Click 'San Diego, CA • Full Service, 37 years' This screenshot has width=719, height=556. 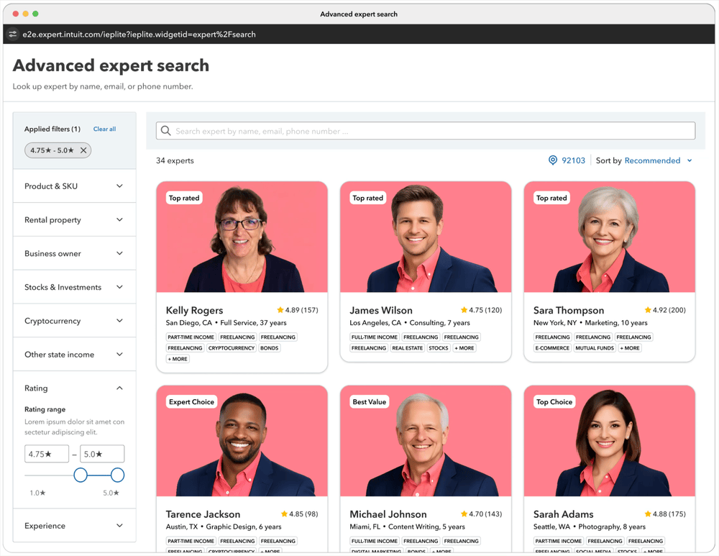click(x=226, y=322)
